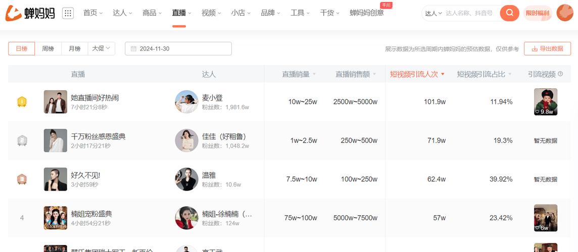The image size is (578, 252).
Task: Select 周榜 tab
Action: point(48,48)
